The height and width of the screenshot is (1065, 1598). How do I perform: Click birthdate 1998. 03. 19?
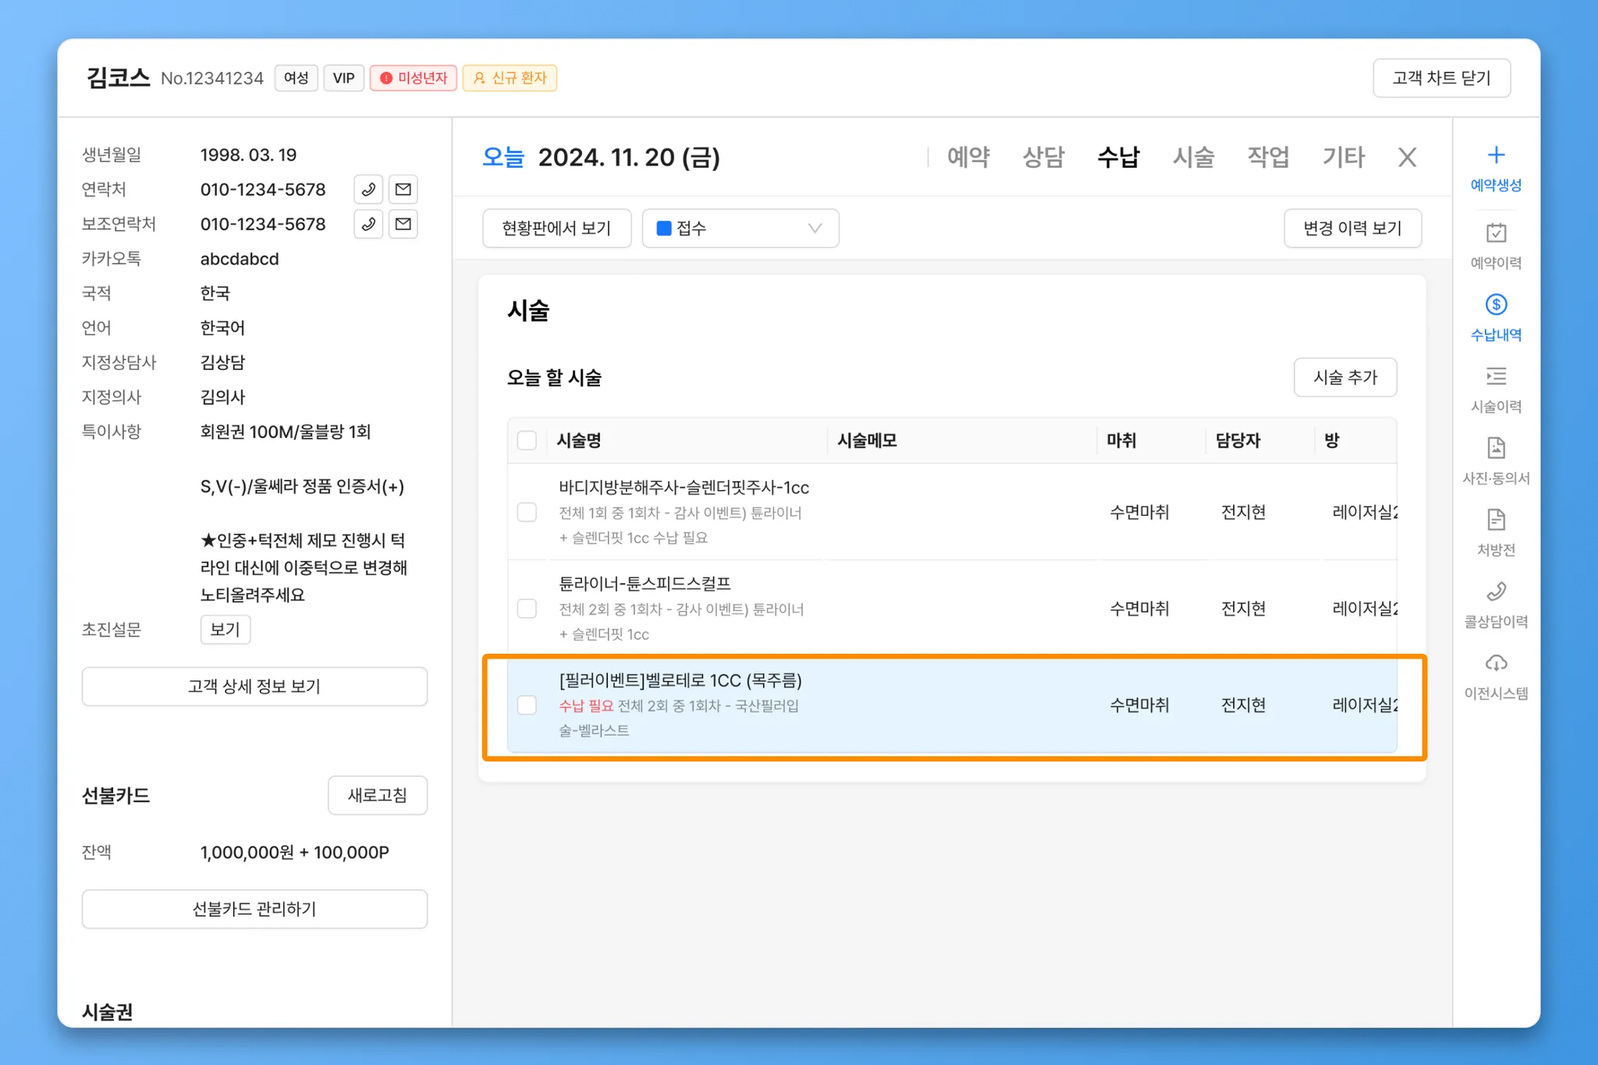[x=248, y=155]
